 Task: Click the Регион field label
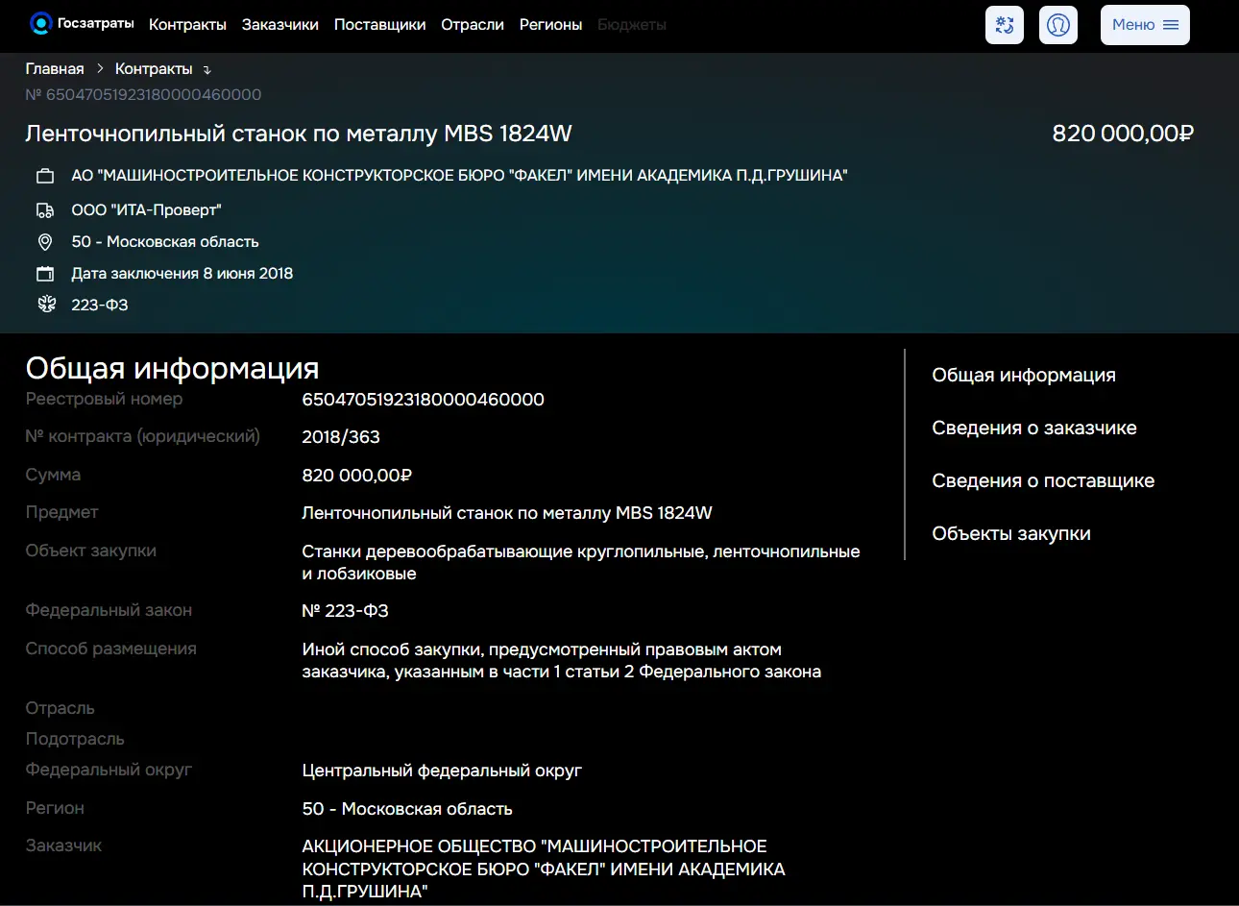coord(55,808)
